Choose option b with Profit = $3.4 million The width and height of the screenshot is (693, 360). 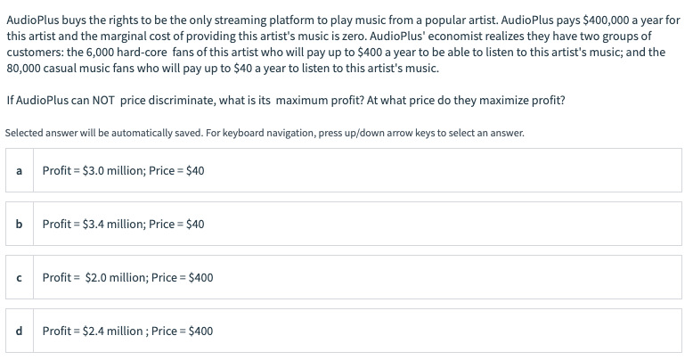pos(346,224)
